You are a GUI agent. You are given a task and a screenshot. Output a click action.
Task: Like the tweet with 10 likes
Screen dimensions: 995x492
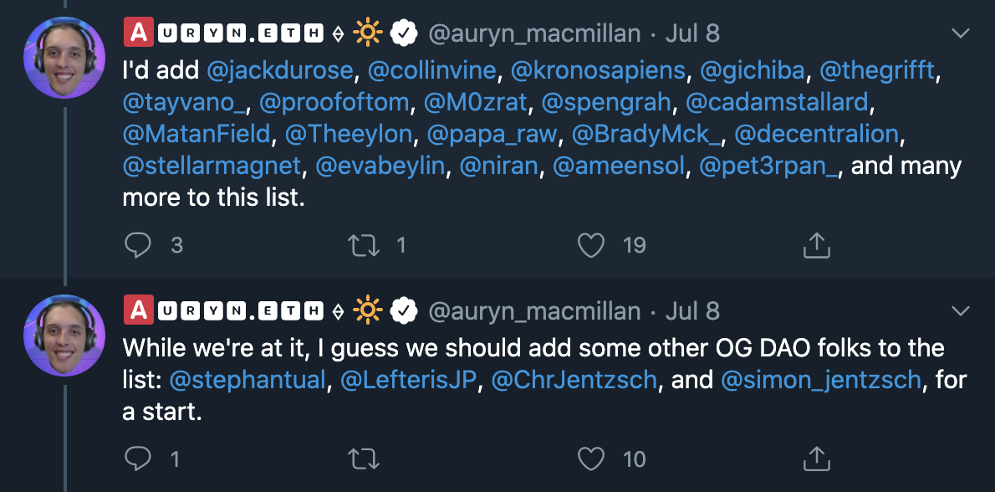point(591,458)
